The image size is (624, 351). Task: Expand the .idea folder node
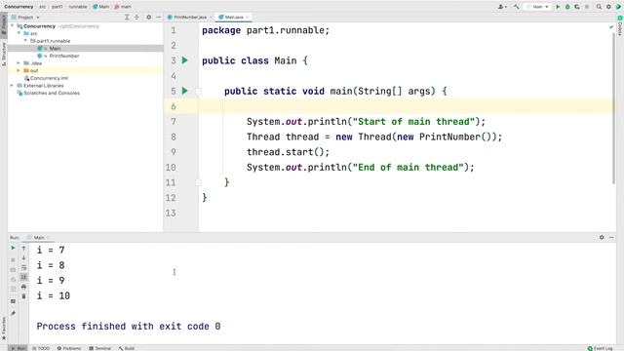pyautogui.click(x=19, y=62)
